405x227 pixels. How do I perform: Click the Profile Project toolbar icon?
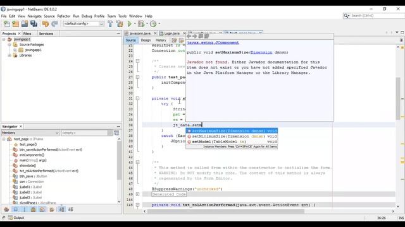(x=153, y=24)
